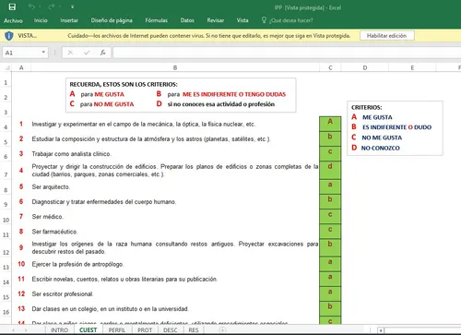Image resolution: width=461 pixels, height=335 pixels.
Task: Expand the Name Box dropdown arrow
Action: [43, 53]
